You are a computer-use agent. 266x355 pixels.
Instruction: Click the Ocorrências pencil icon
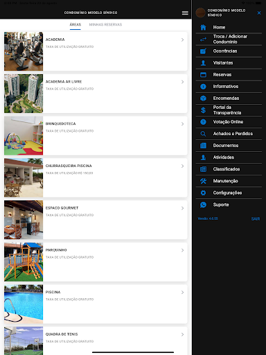pyautogui.click(x=203, y=51)
